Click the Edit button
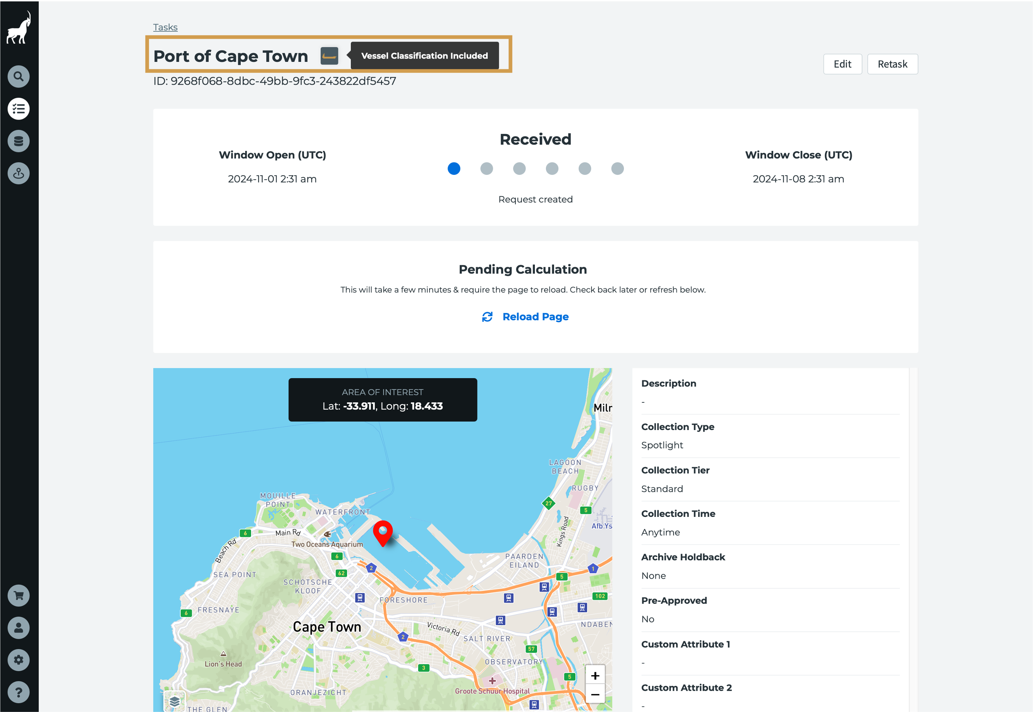The width and height of the screenshot is (1034, 712). (x=842, y=64)
